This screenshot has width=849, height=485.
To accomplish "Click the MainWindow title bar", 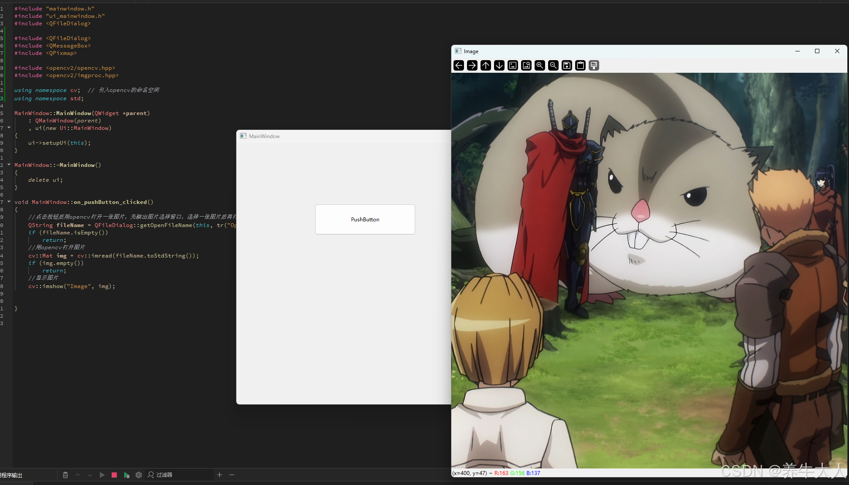I will click(x=344, y=136).
